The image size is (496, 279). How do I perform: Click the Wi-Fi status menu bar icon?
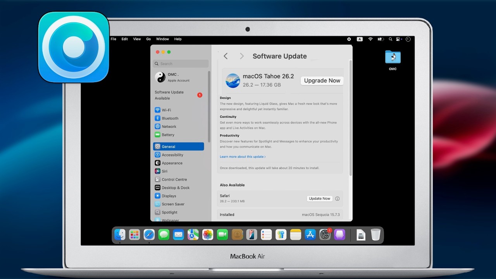(x=370, y=39)
